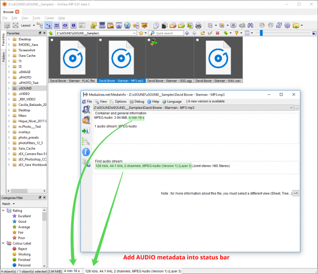Click the binoculars Find icon in toolbar

[250, 25]
